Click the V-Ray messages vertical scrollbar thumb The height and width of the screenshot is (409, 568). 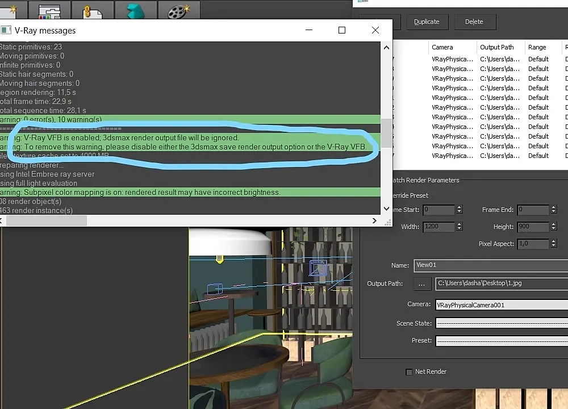(386, 133)
